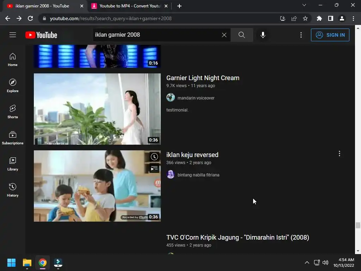The width and height of the screenshot is (361, 271).
Task: Toggle Chrome side panel
Action: point(331,18)
